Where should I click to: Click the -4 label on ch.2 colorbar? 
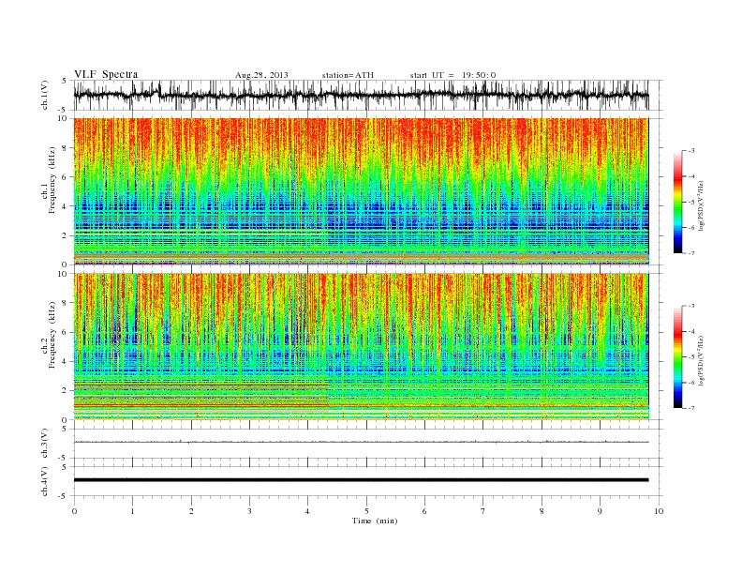point(691,331)
